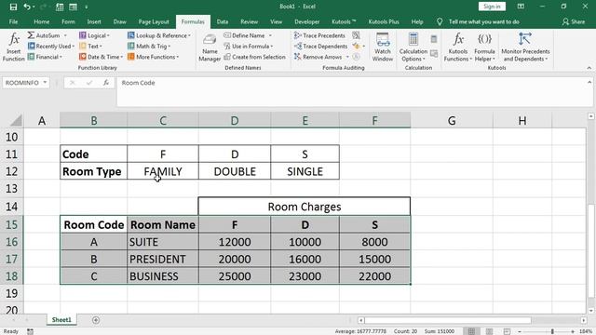Viewport: 596px width, 335px height.
Task: Collapse the ribbon with the chevron
Action: point(589,68)
